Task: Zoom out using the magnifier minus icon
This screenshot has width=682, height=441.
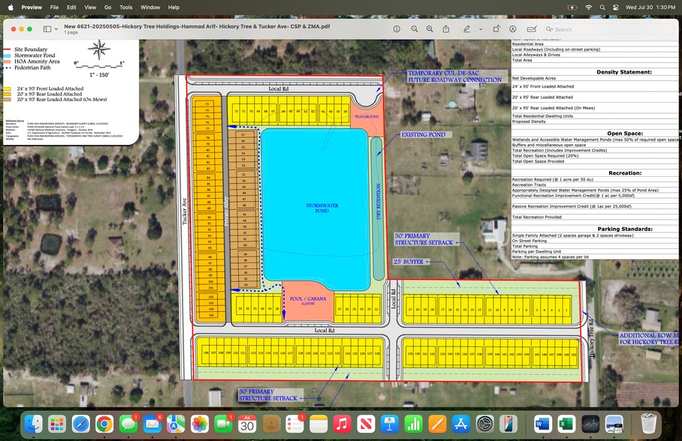Action: [413, 28]
